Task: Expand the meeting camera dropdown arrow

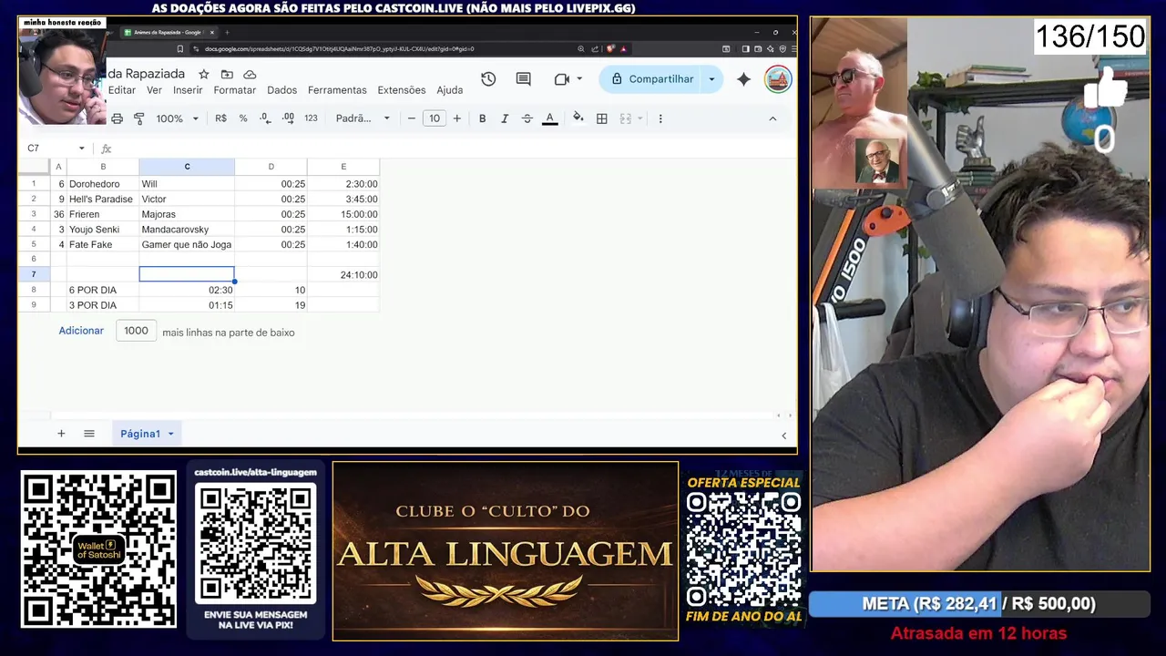Action: click(579, 79)
